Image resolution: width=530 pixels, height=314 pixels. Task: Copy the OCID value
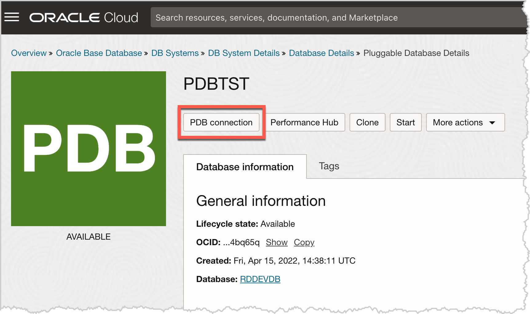coord(304,242)
